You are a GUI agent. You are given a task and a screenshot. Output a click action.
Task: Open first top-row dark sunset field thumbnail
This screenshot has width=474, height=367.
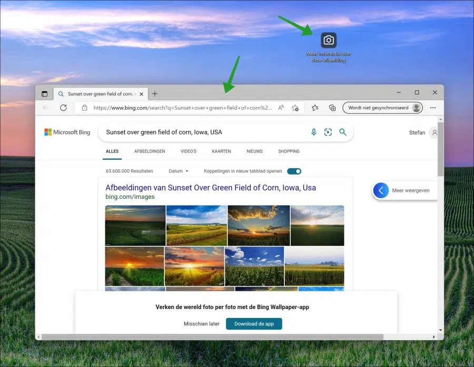(x=135, y=225)
